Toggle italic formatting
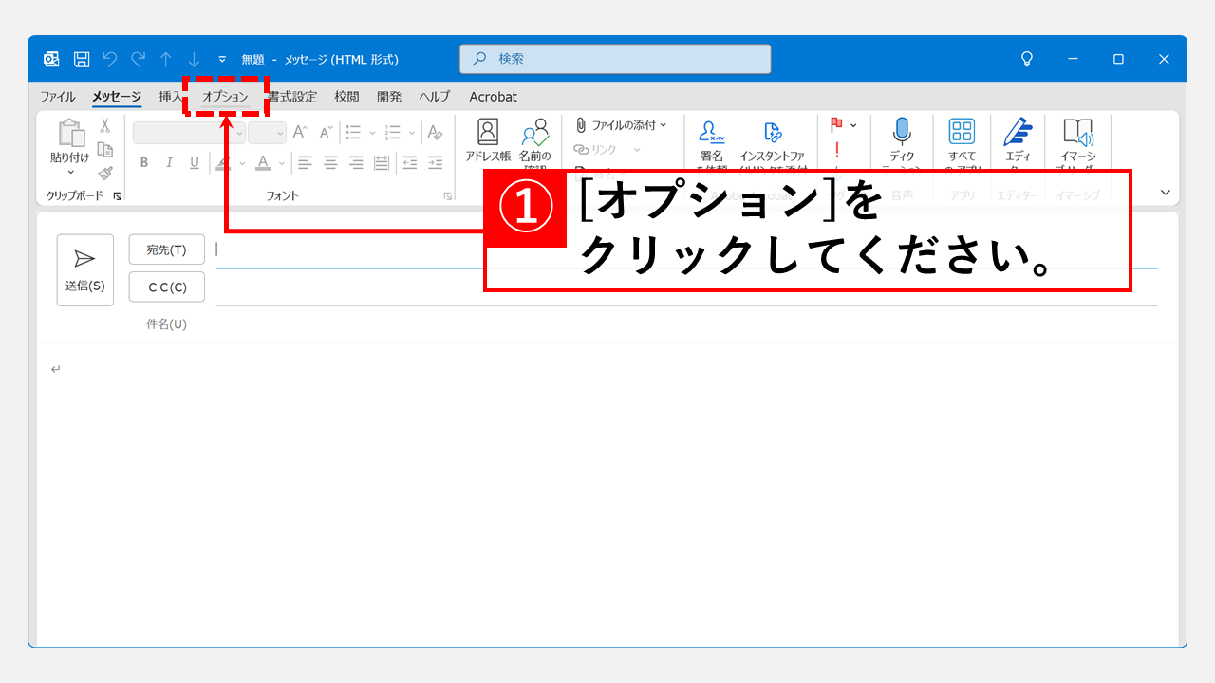1215x683 pixels. click(169, 162)
